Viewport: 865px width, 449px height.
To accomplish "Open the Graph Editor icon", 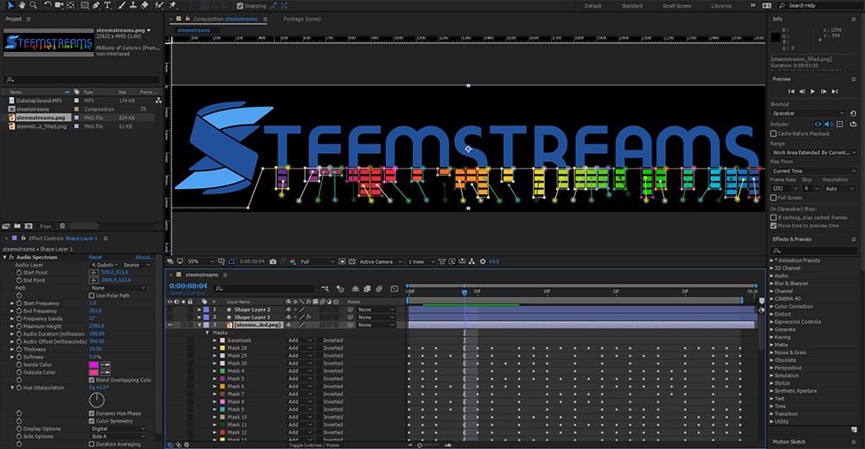I will tap(394, 288).
